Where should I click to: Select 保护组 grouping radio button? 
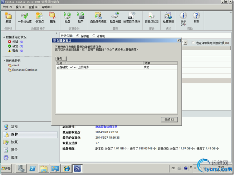[x=78, y=36]
